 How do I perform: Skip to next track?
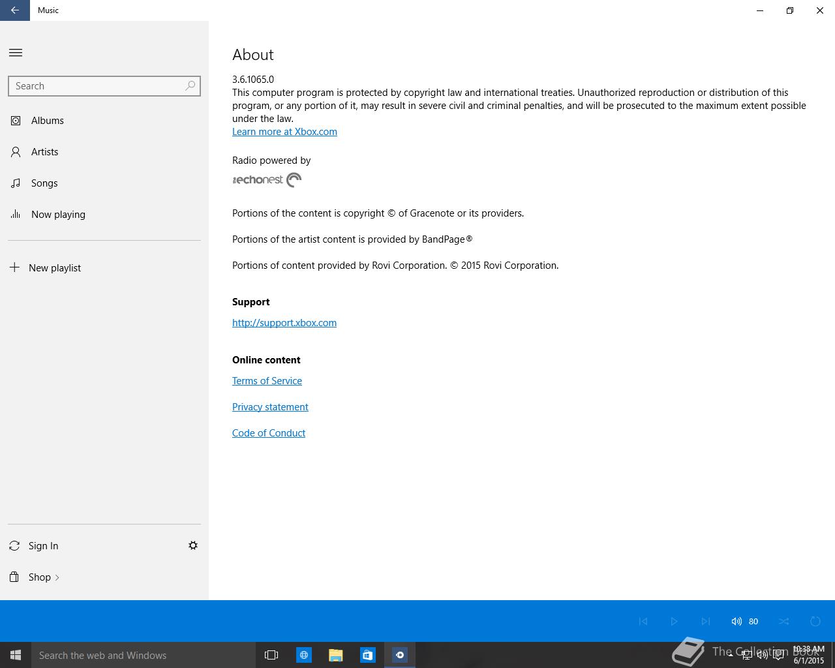(x=705, y=621)
